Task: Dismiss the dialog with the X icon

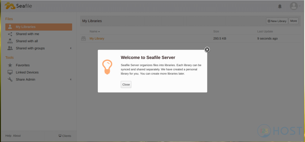Action: click(207, 50)
